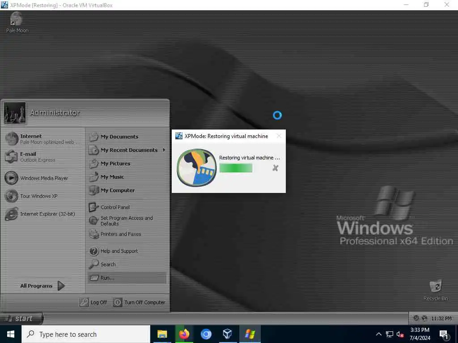Open Help and Support
Viewport: 458px width, 343px height.
(127, 251)
